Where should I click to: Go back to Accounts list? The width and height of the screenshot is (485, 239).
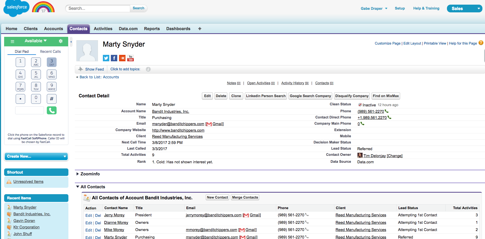pos(99,77)
